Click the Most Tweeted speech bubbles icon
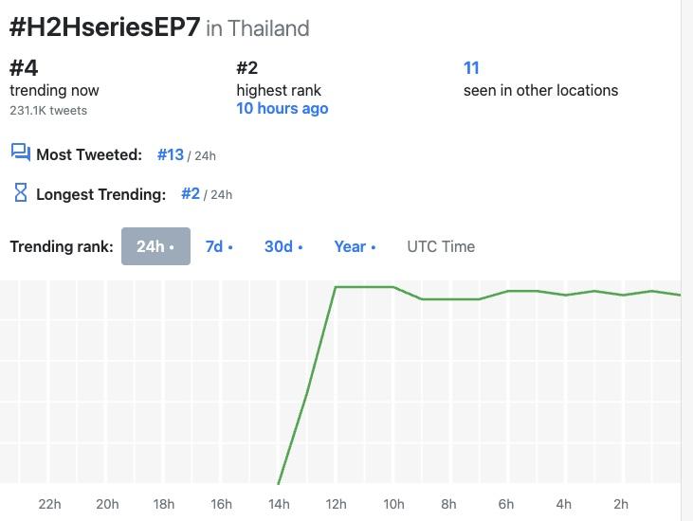The image size is (693, 521). click(21, 153)
